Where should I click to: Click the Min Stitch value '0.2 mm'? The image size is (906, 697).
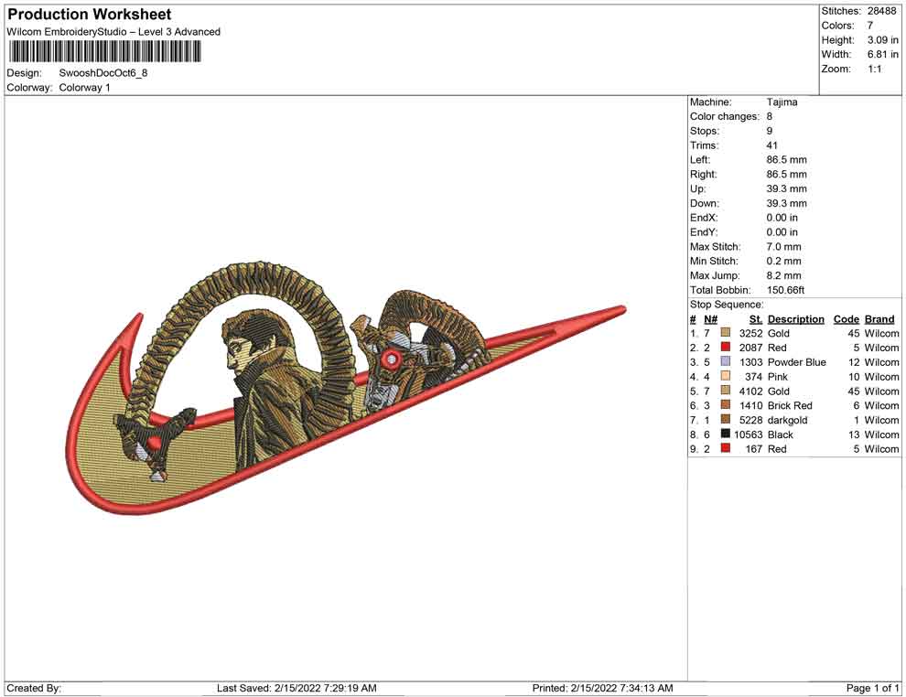784,261
